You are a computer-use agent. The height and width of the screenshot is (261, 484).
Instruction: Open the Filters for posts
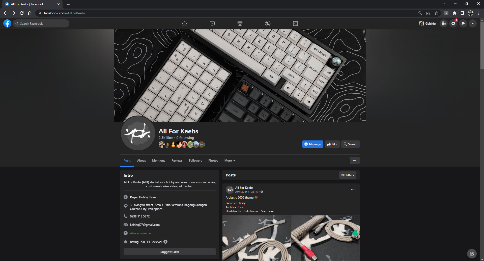(348, 175)
